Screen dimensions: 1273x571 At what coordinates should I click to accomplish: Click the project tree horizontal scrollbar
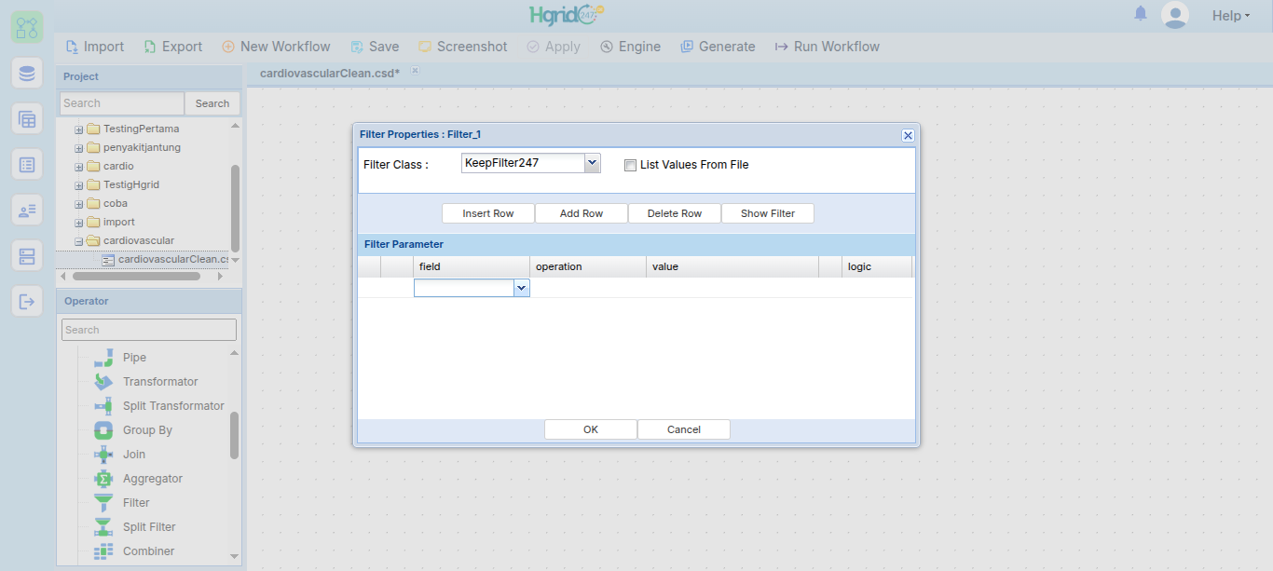coord(136,276)
